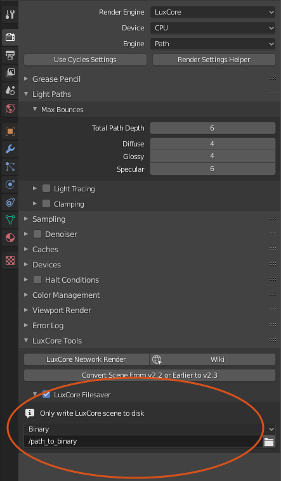Browse for the filesaver path with the folder icon
281x481 pixels.
click(269, 442)
